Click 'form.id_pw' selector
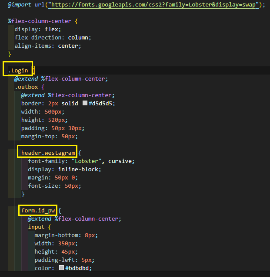Viewport: 270px width, 277px height. pyautogui.click(x=38, y=211)
